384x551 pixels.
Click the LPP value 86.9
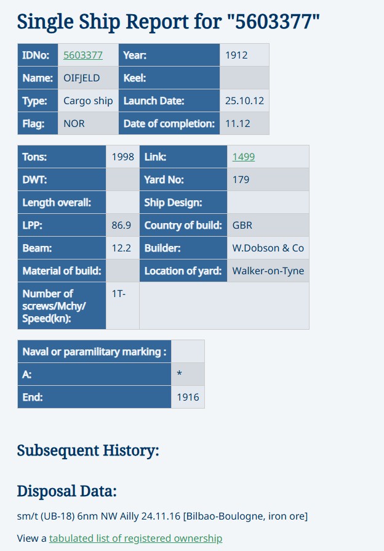(122, 225)
